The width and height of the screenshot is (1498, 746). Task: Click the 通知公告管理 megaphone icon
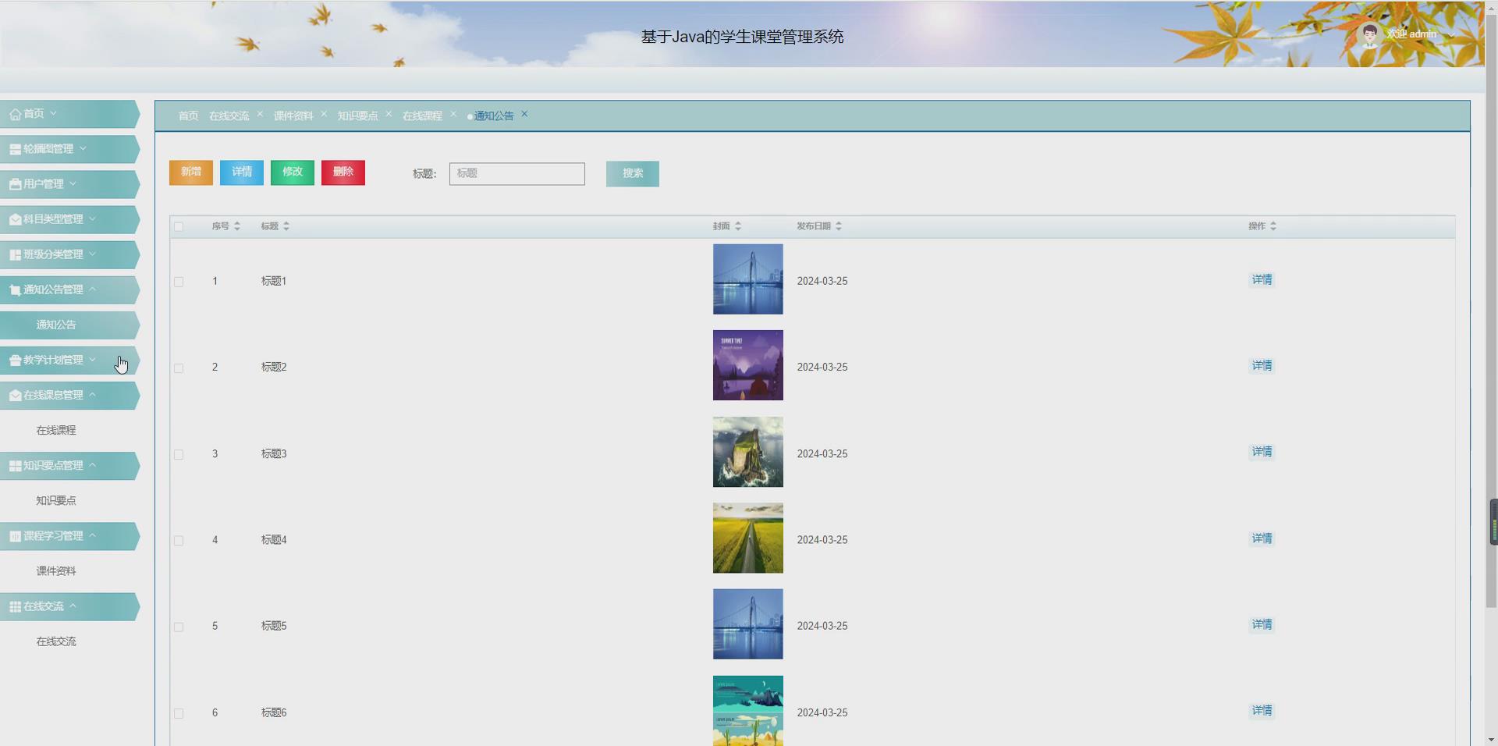click(14, 290)
